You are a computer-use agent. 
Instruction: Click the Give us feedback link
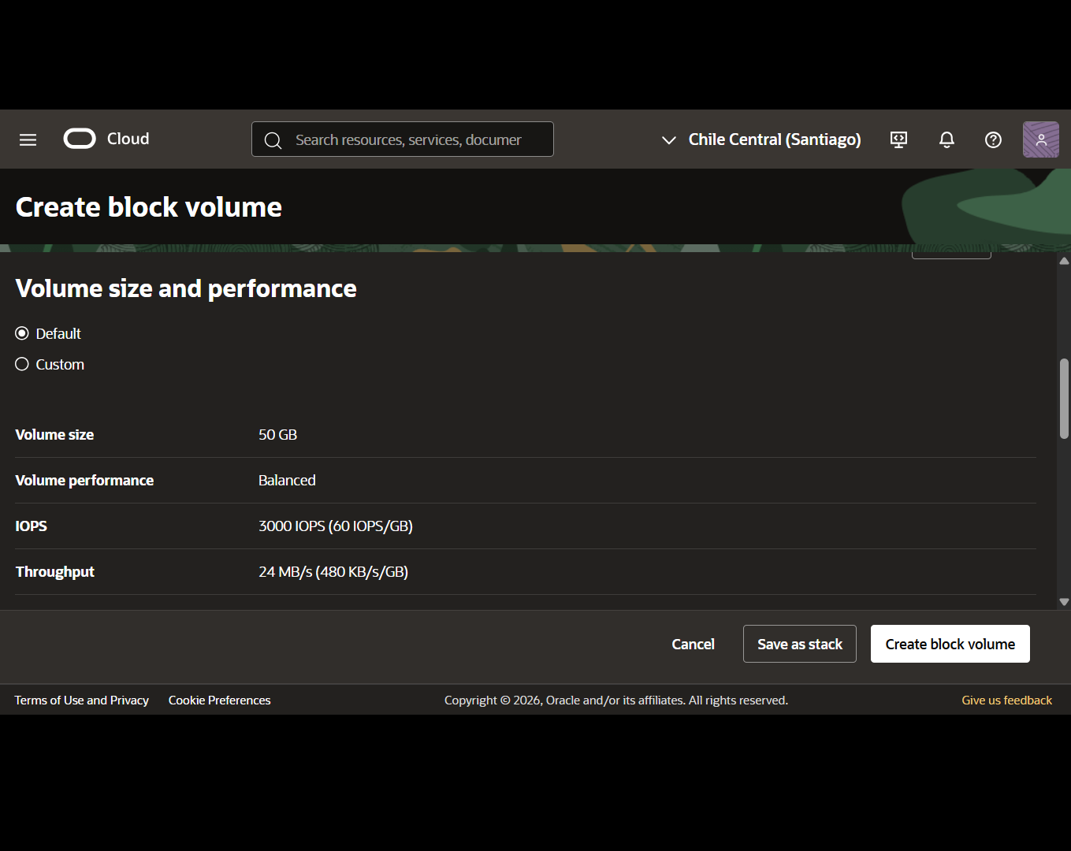[x=1006, y=700]
